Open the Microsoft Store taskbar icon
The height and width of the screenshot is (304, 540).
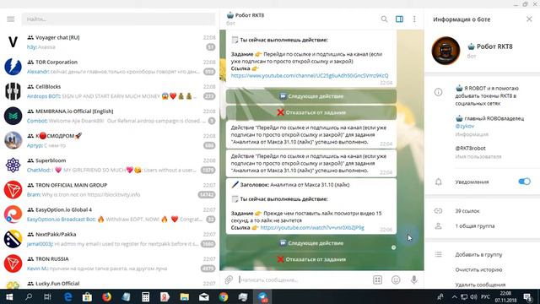point(87,296)
